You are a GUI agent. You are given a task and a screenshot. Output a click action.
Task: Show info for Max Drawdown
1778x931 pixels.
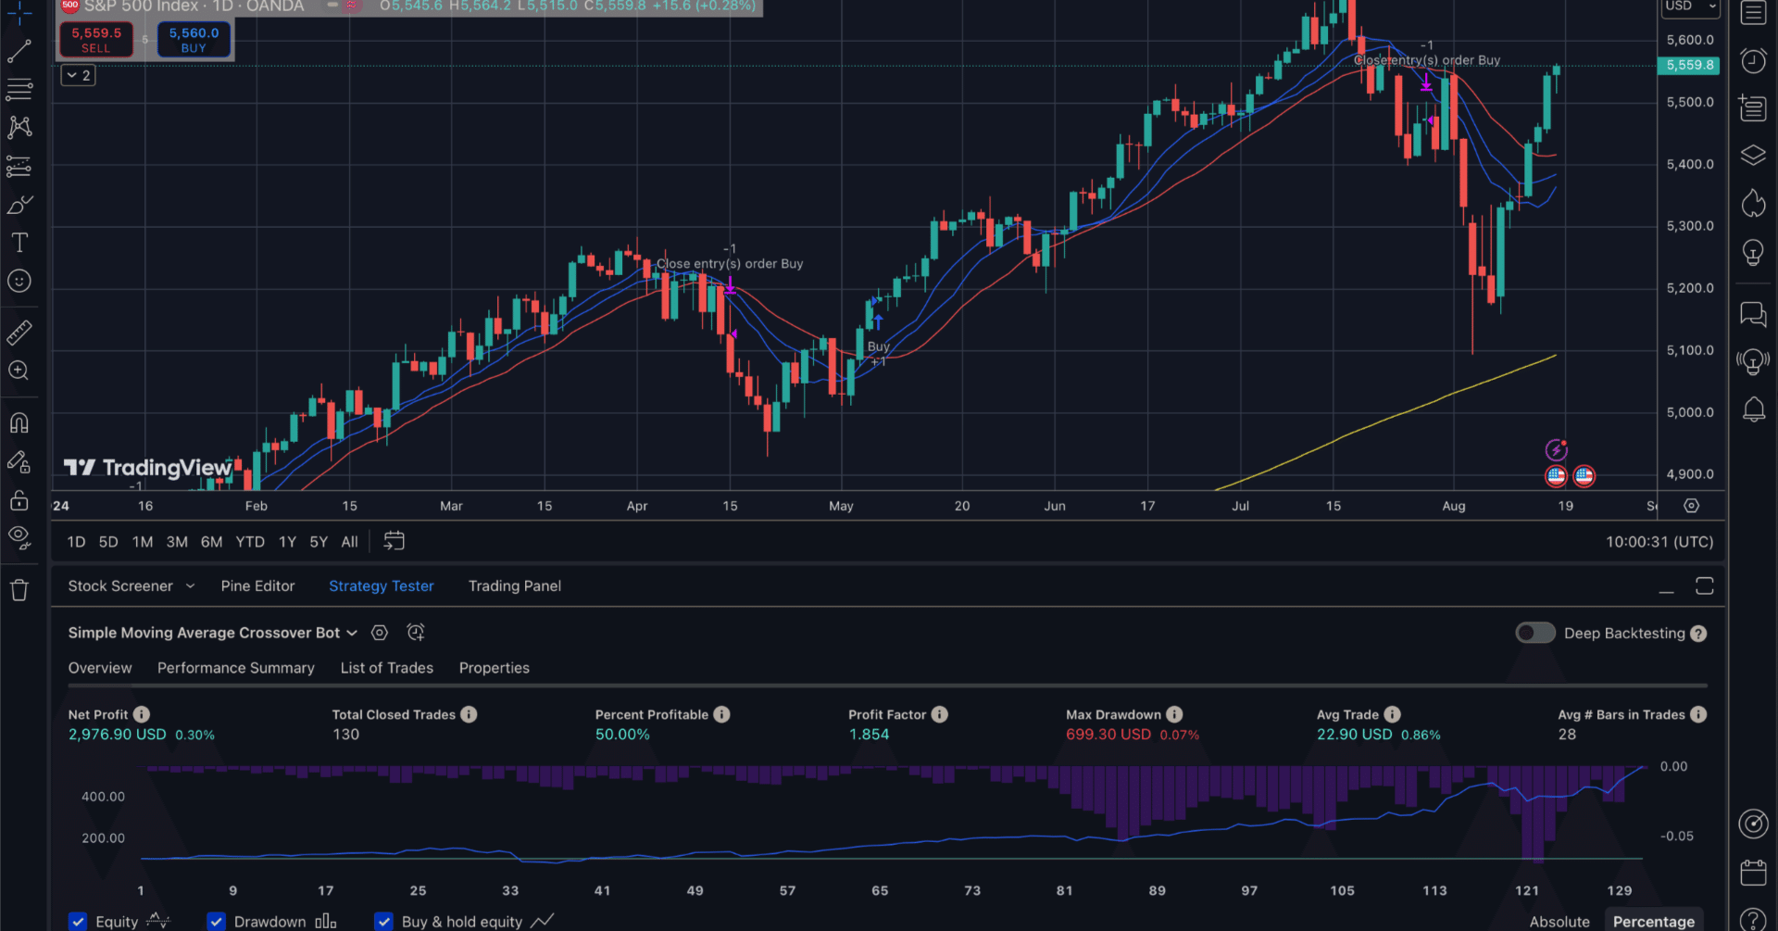click(1174, 714)
